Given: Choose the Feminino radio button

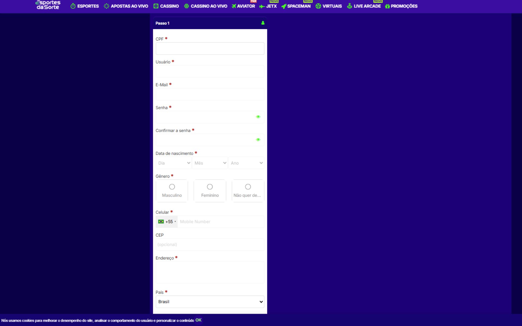Looking at the screenshot, I should point(210,187).
